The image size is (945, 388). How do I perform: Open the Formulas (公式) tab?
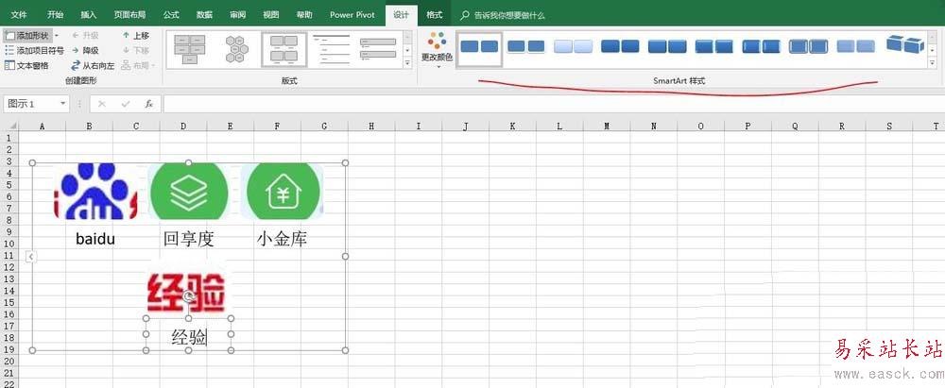[x=171, y=15]
